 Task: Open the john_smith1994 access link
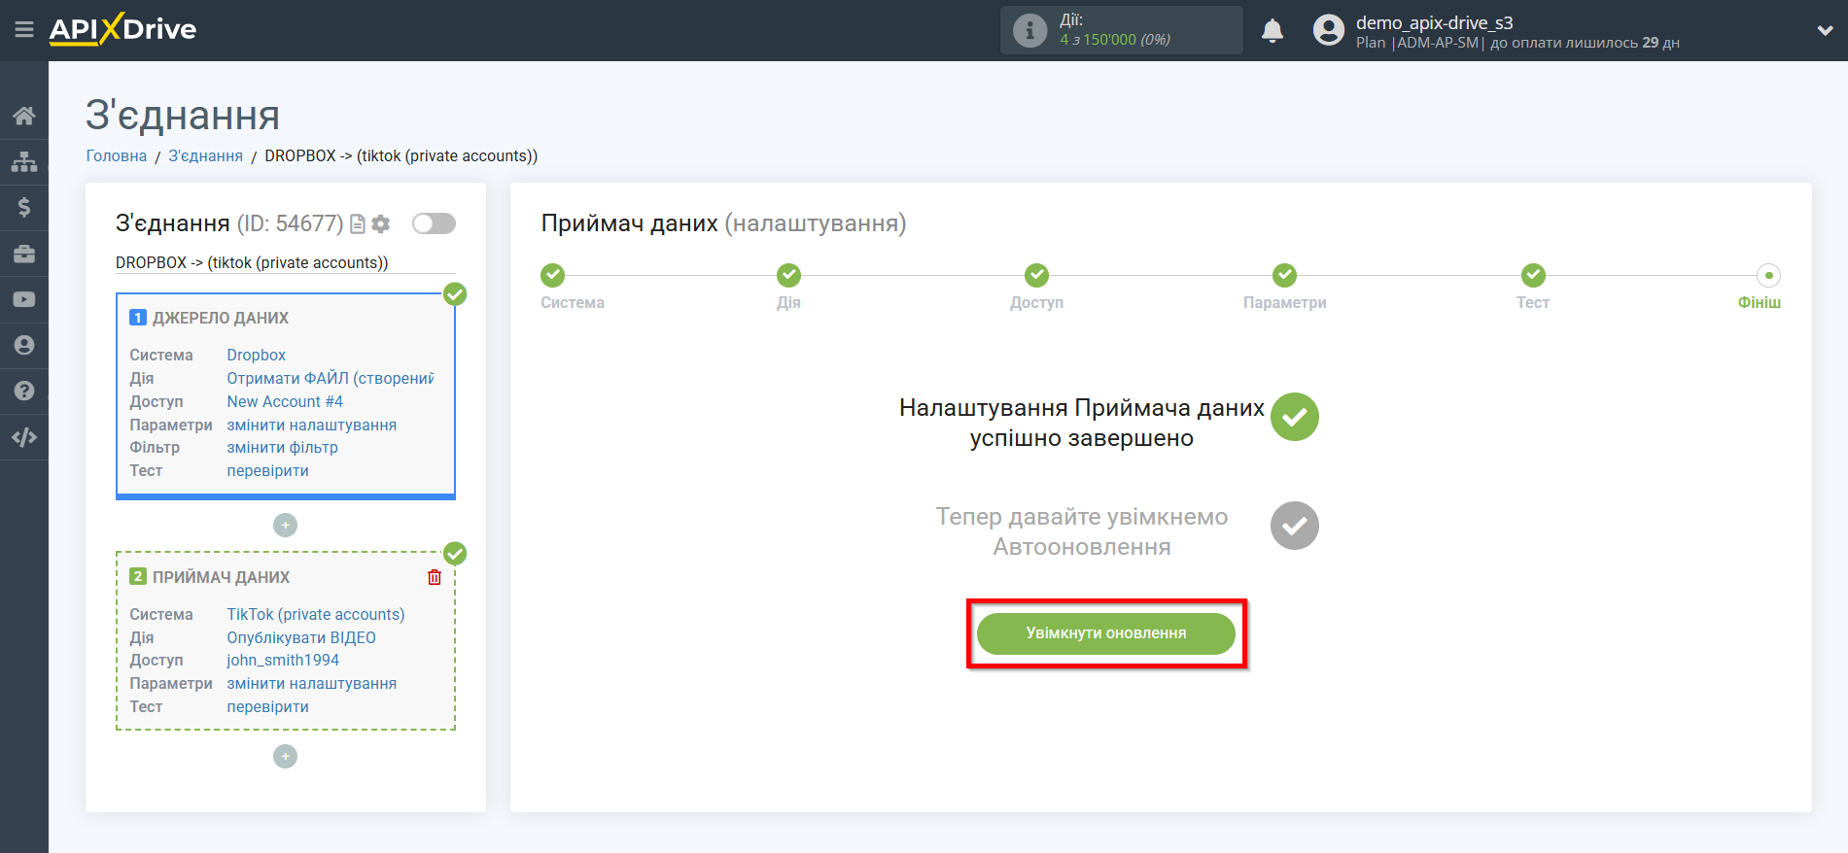click(x=283, y=661)
